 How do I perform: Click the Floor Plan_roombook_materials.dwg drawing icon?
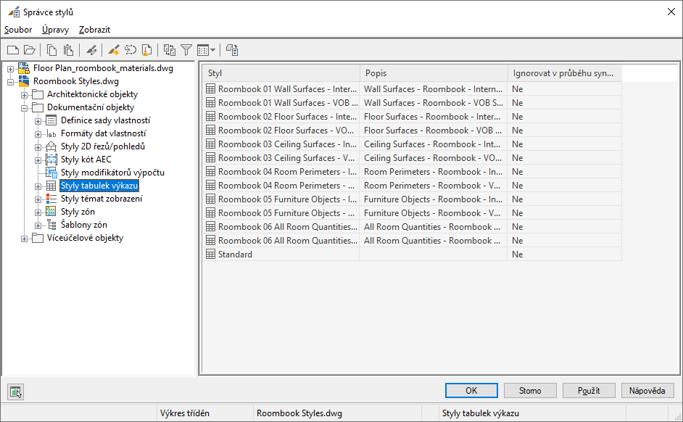tap(23, 68)
